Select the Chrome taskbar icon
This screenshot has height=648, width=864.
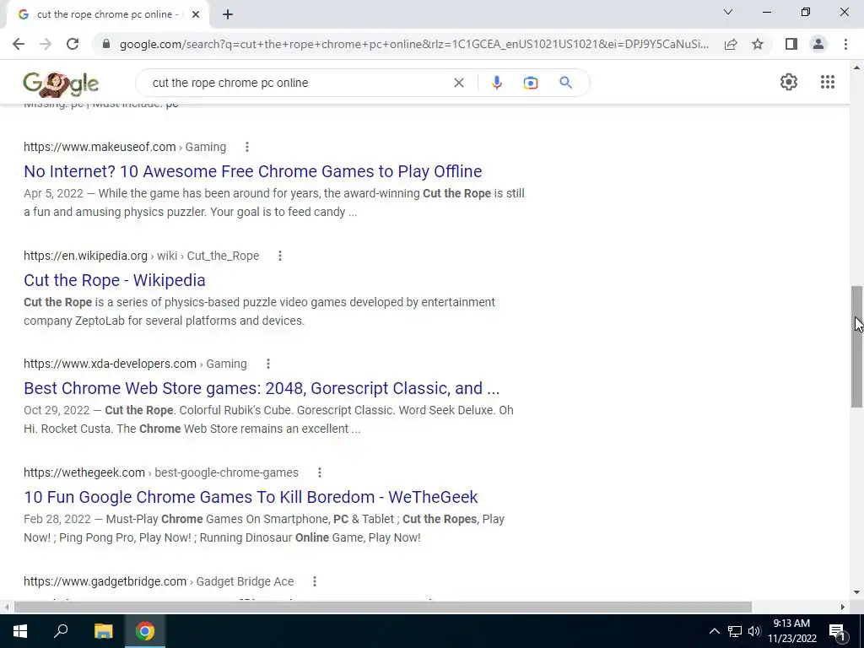click(145, 631)
